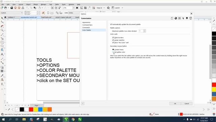
Task: Choose landscape page orientation icon
Action: click(52, 13)
